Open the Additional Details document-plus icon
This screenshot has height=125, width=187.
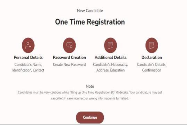coord(110,45)
